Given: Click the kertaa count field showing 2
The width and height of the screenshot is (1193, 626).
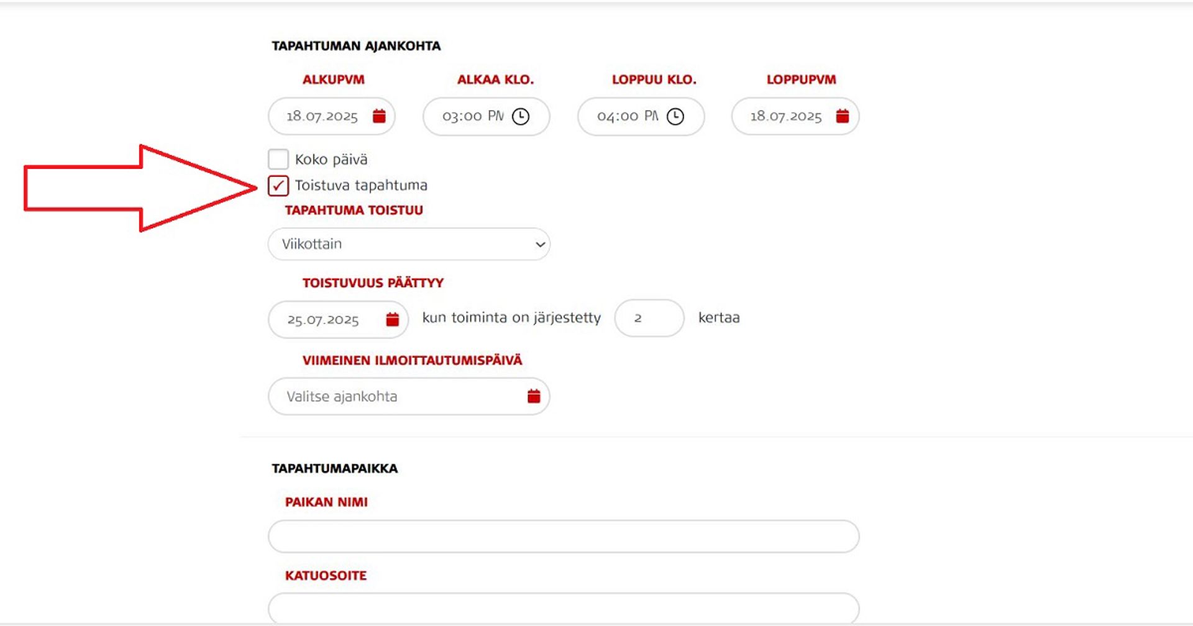Looking at the screenshot, I should tap(649, 318).
